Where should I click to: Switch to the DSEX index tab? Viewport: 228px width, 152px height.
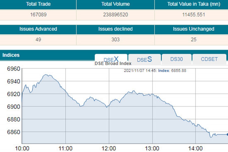coord(111,60)
